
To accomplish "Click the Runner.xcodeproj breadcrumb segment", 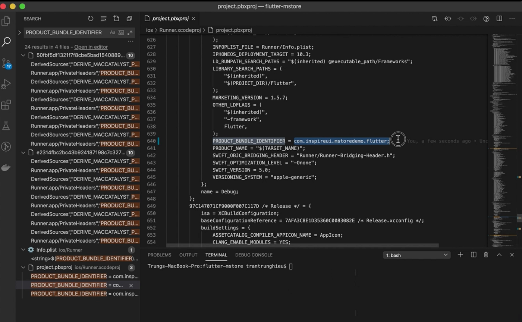I will coord(180,30).
